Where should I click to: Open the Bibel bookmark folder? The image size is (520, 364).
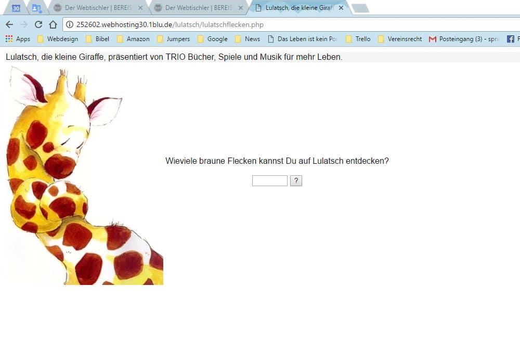click(x=98, y=39)
